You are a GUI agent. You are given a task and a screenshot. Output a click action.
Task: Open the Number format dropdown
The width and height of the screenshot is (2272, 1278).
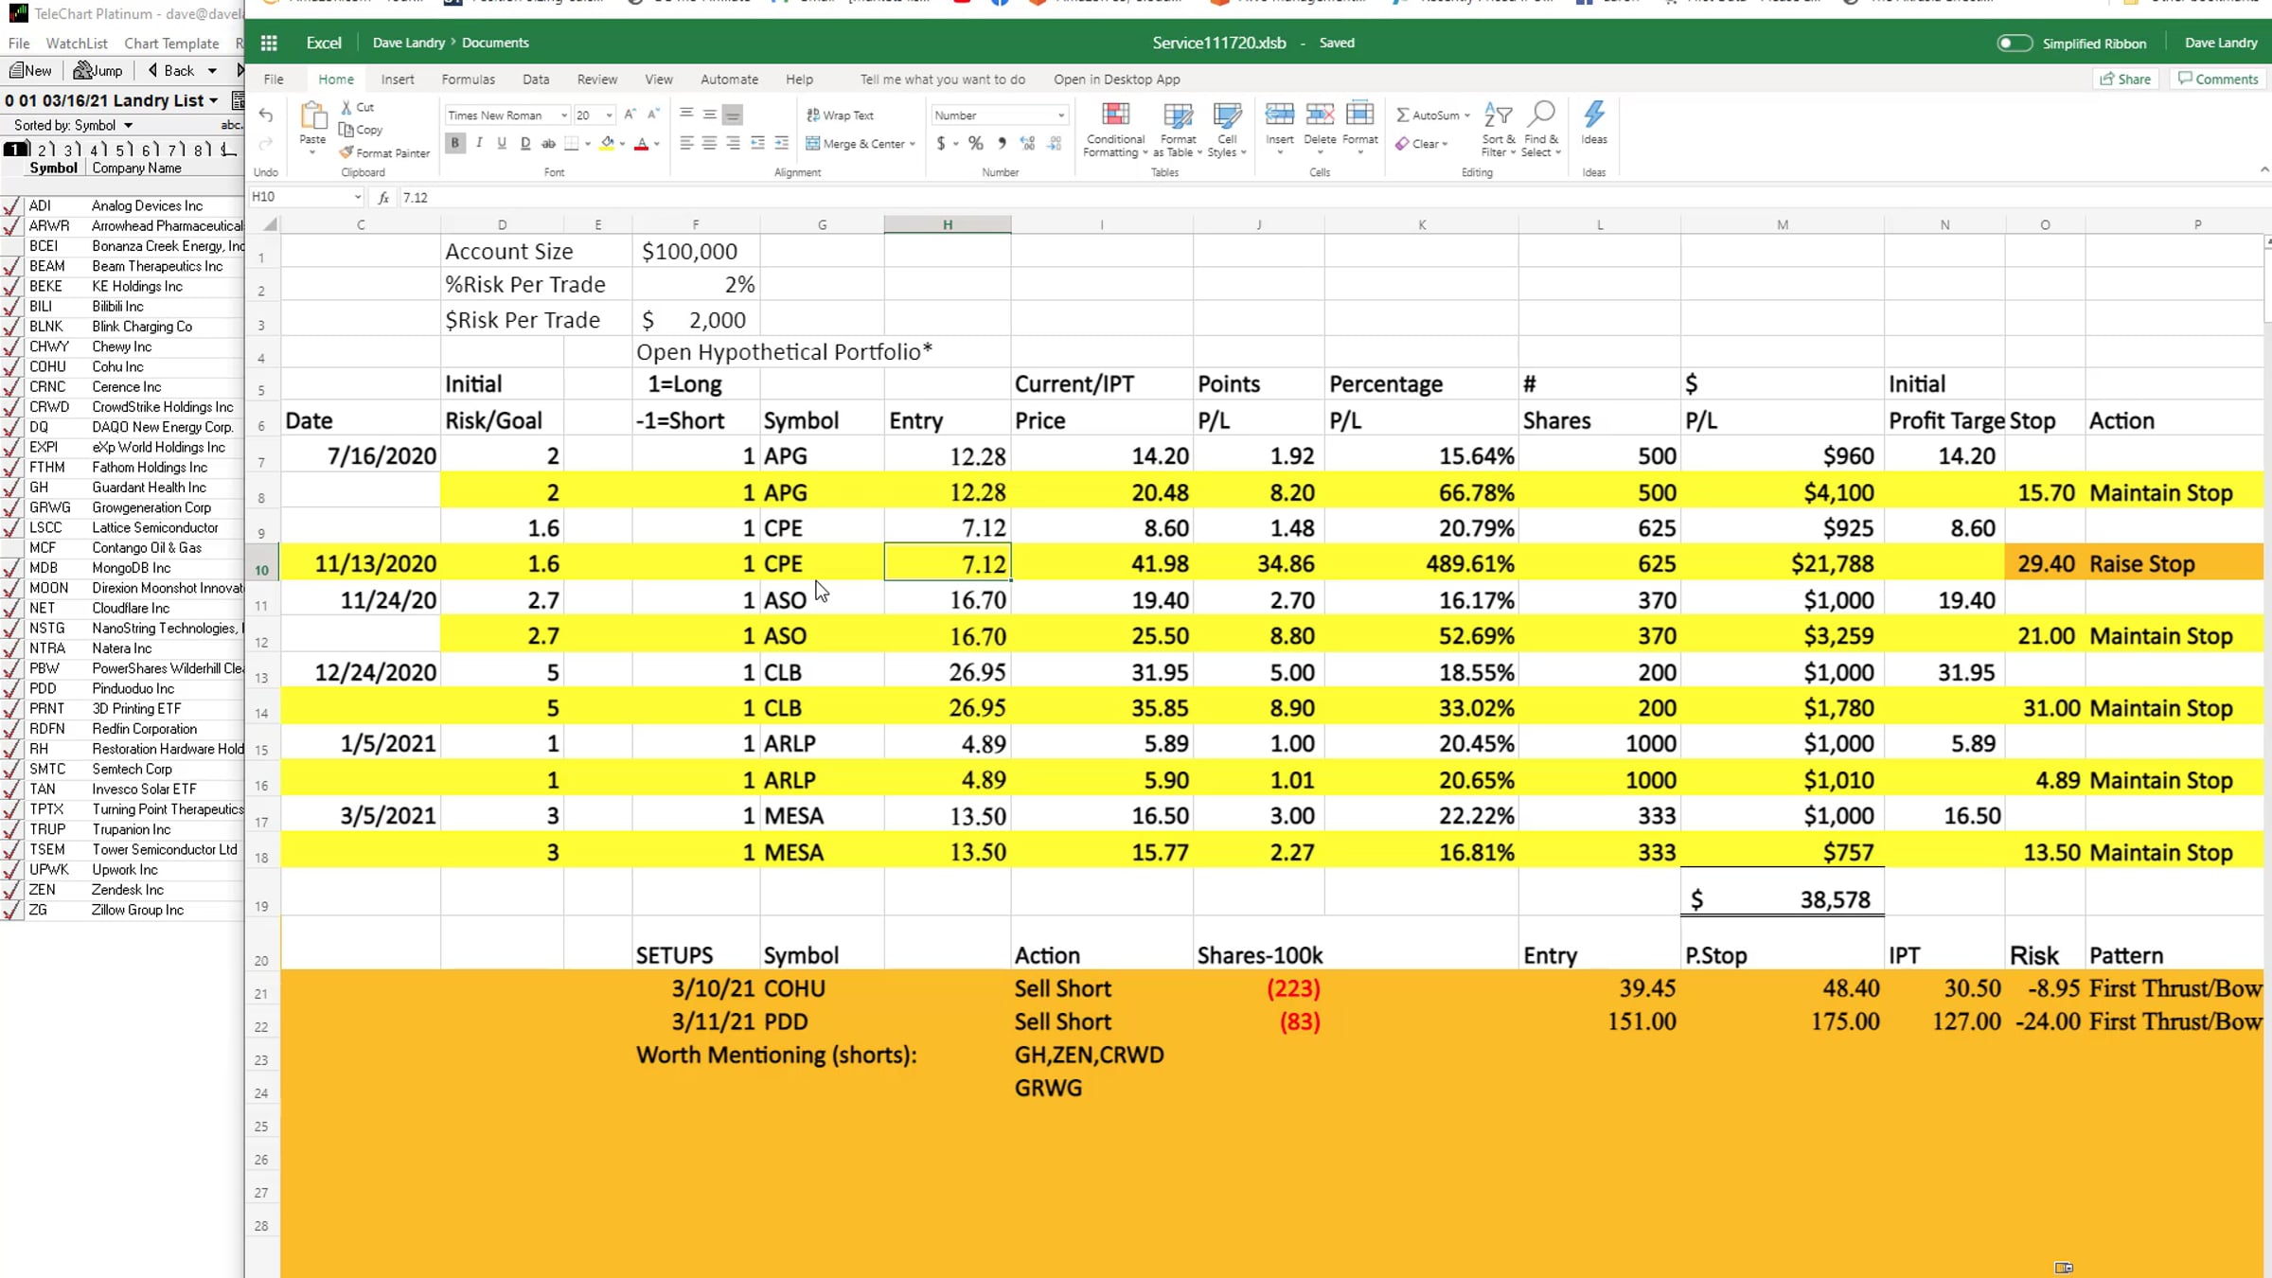1061,115
